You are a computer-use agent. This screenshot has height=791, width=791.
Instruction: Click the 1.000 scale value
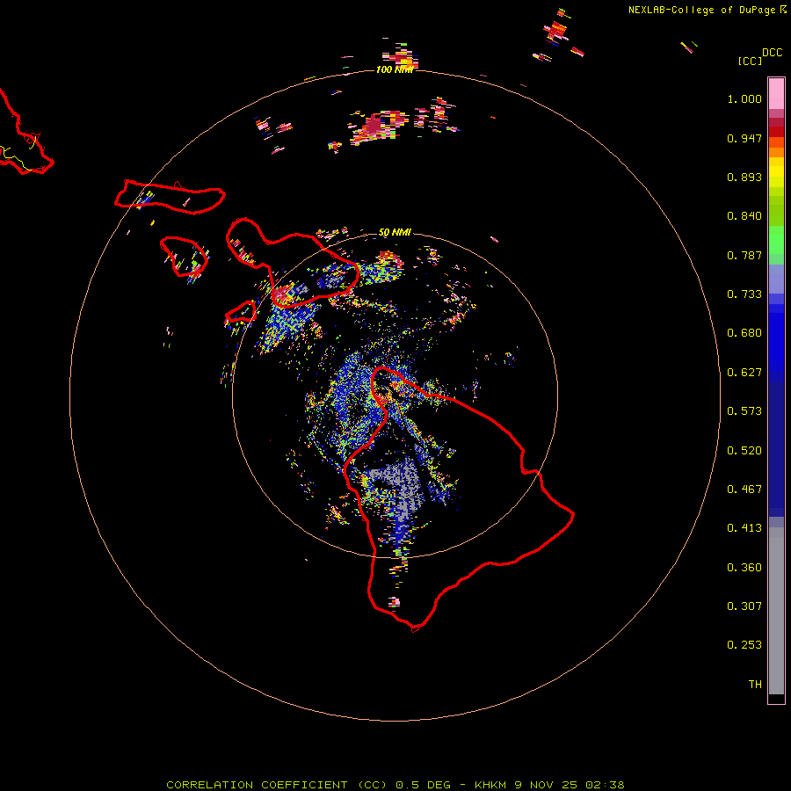[x=744, y=98]
